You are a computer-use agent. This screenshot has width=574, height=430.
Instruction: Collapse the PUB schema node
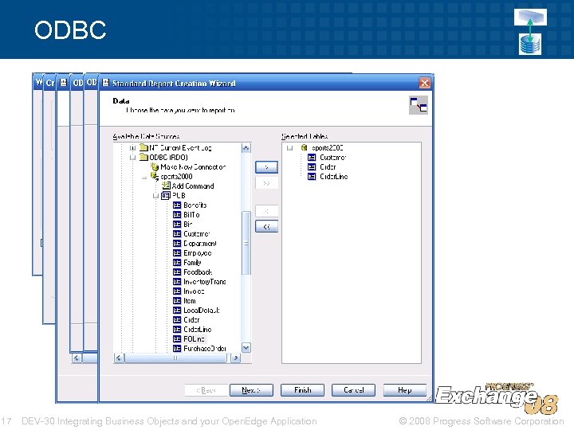click(x=155, y=196)
